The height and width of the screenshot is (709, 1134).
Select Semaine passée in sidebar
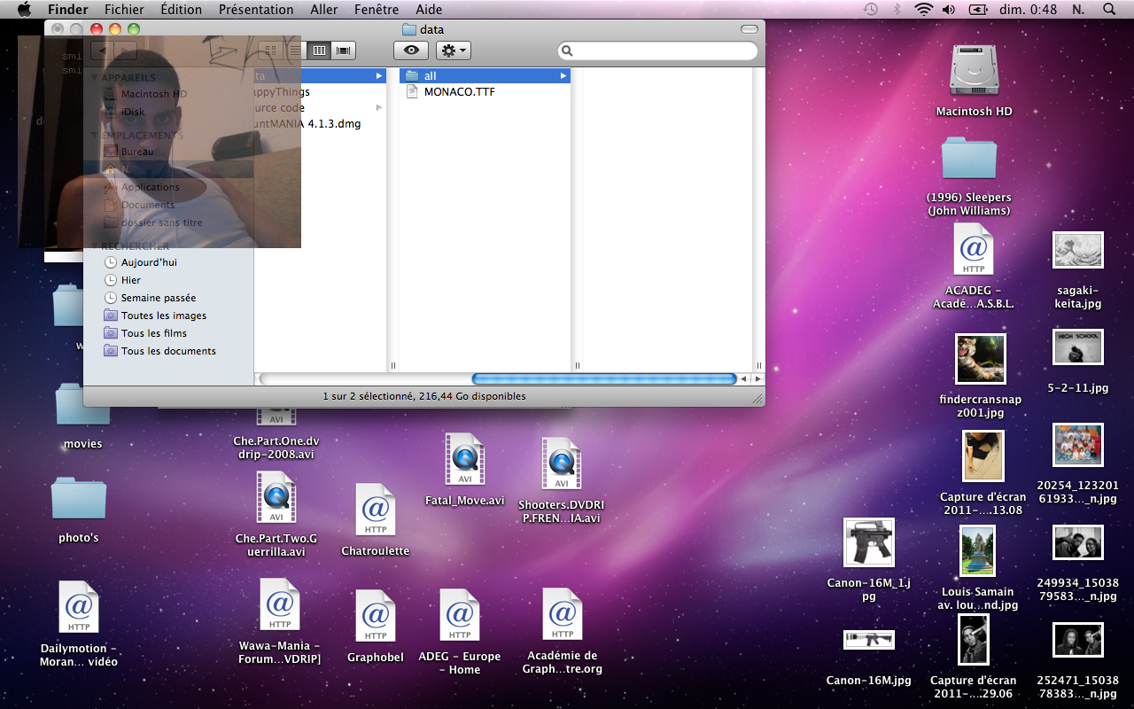(x=159, y=298)
